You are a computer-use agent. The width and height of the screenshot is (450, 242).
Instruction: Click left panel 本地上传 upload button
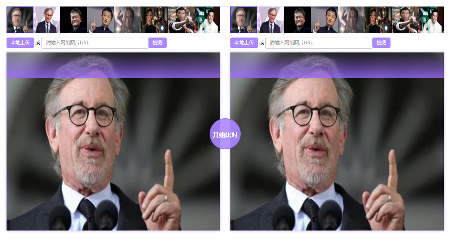[x=20, y=43]
